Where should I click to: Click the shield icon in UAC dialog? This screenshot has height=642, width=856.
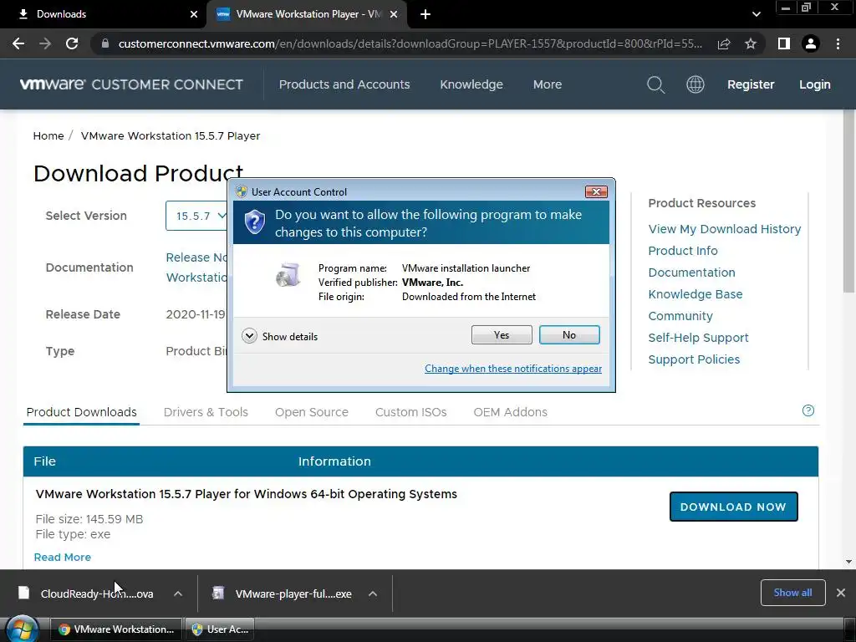(x=254, y=222)
